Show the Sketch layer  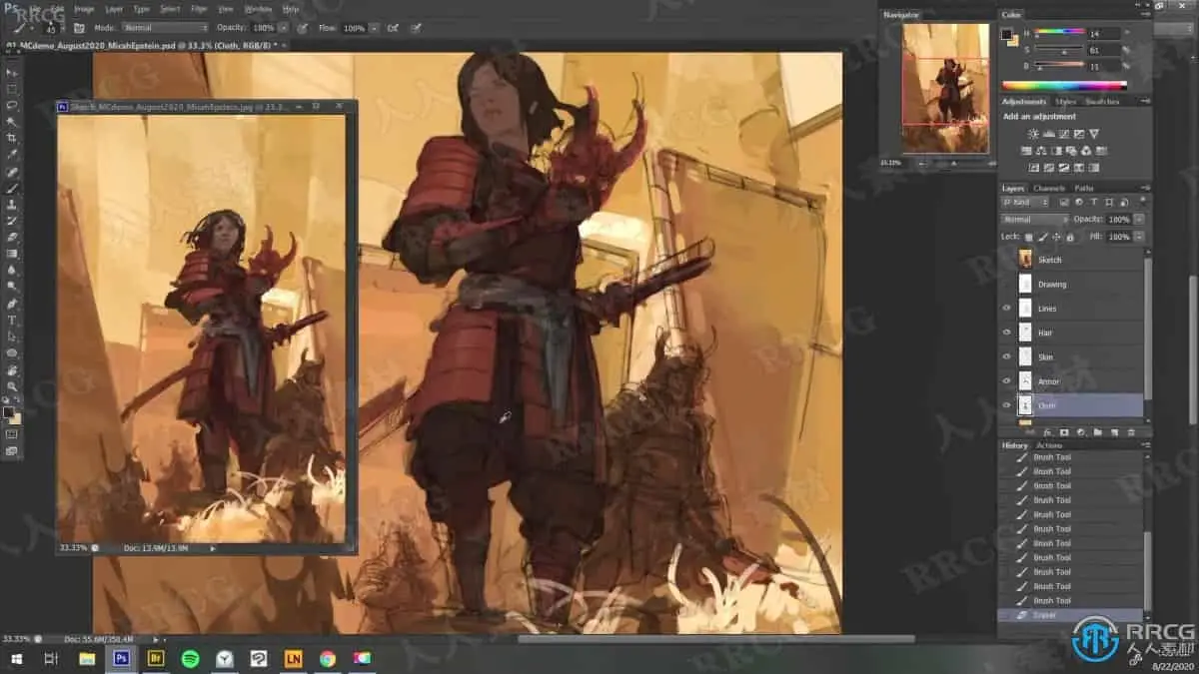tap(1007, 260)
